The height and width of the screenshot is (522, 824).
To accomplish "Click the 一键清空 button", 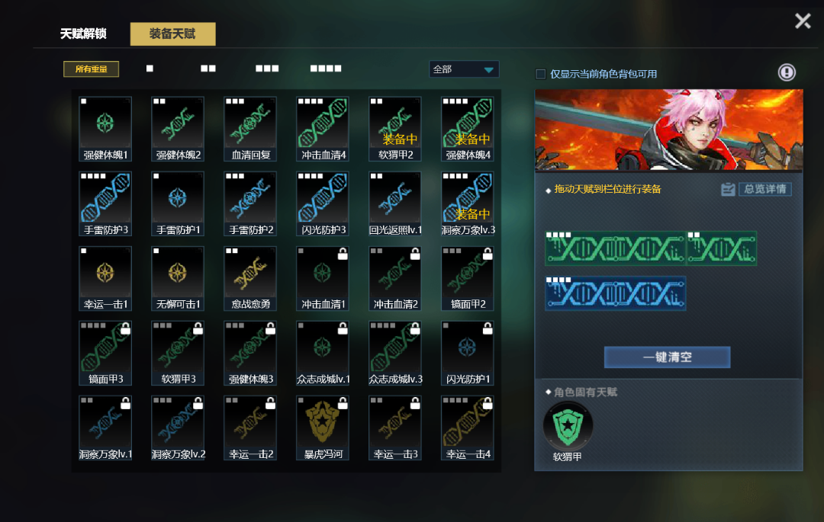I will click(667, 357).
